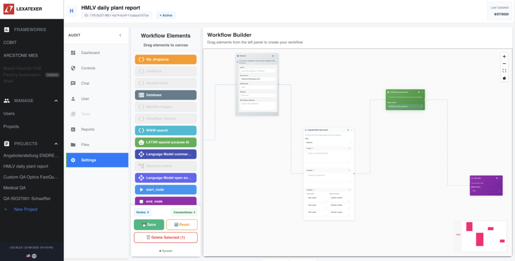
Task: Click the SQL statement field in Database node
Action: pyautogui.click(x=257, y=105)
